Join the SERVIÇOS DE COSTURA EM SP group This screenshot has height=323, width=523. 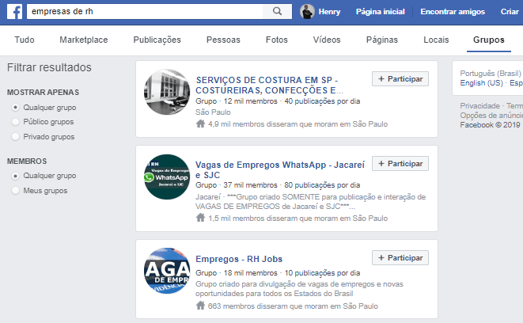(400, 78)
